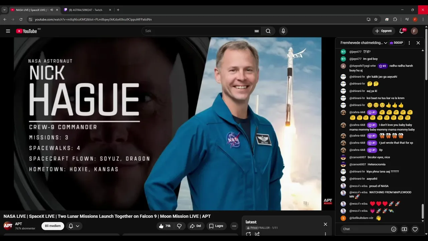Close the NASA LIVE tab

[57, 10]
